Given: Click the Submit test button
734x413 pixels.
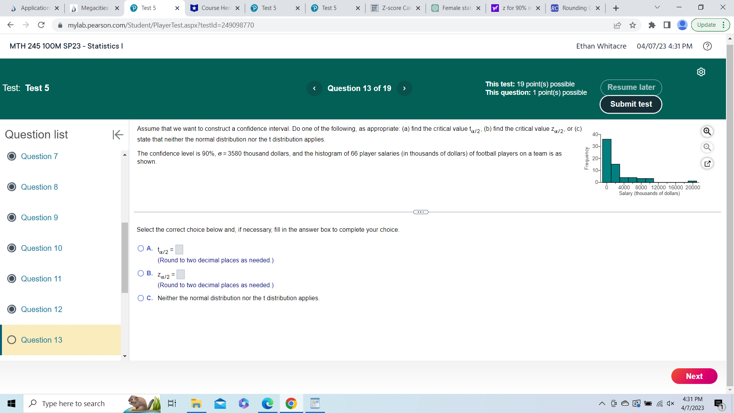Looking at the screenshot, I should point(631,104).
